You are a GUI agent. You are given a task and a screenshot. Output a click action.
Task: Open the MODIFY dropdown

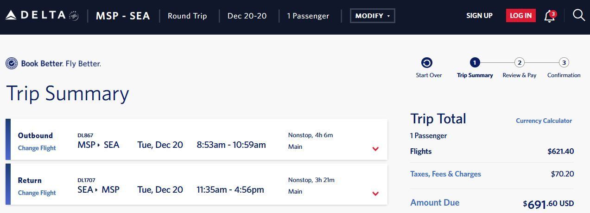[x=373, y=16]
